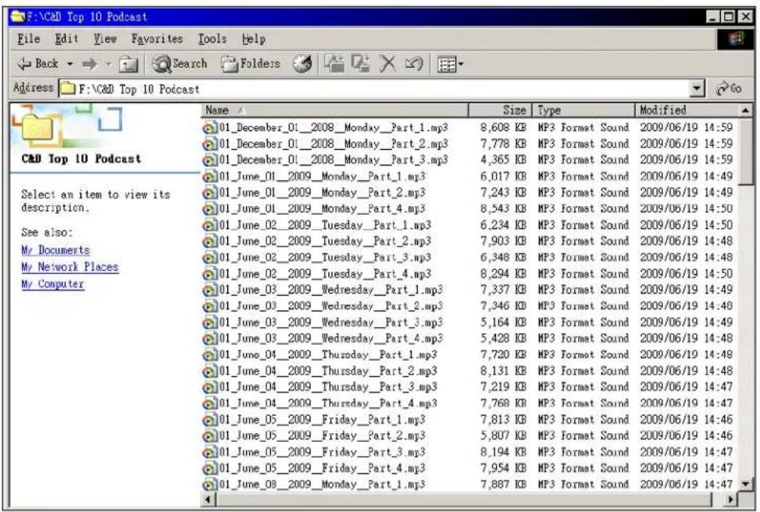Click the Move To toolbar icon
The width and height of the screenshot is (760, 512).
(334, 63)
